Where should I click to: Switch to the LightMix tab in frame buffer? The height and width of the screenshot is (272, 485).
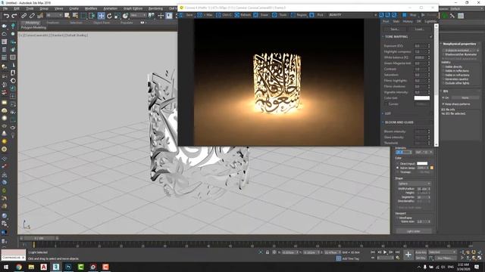tap(430, 22)
